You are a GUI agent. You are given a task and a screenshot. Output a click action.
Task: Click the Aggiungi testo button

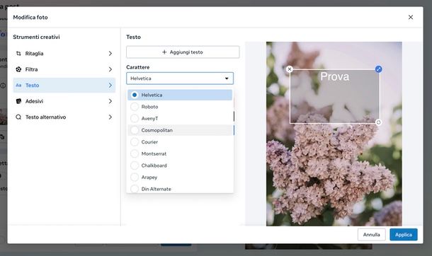click(183, 52)
